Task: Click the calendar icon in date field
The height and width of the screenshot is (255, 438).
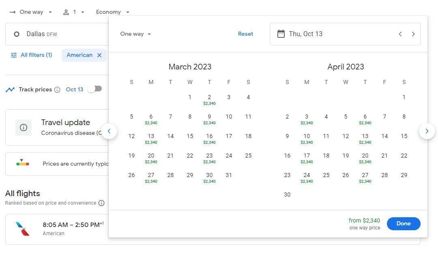Action: (281, 34)
